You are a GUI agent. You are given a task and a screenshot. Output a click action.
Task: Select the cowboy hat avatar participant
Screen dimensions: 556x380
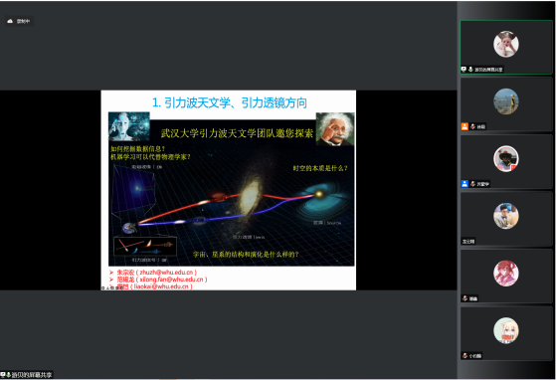point(506,159)
